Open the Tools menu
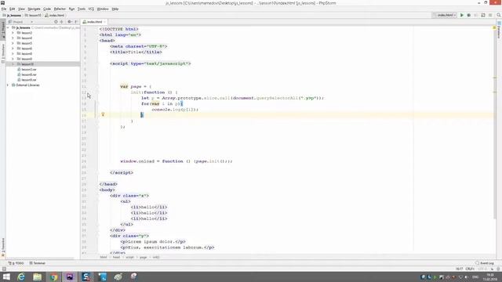Image resolution: width=502 pixels, height=282 pixels. coord(82,9)
